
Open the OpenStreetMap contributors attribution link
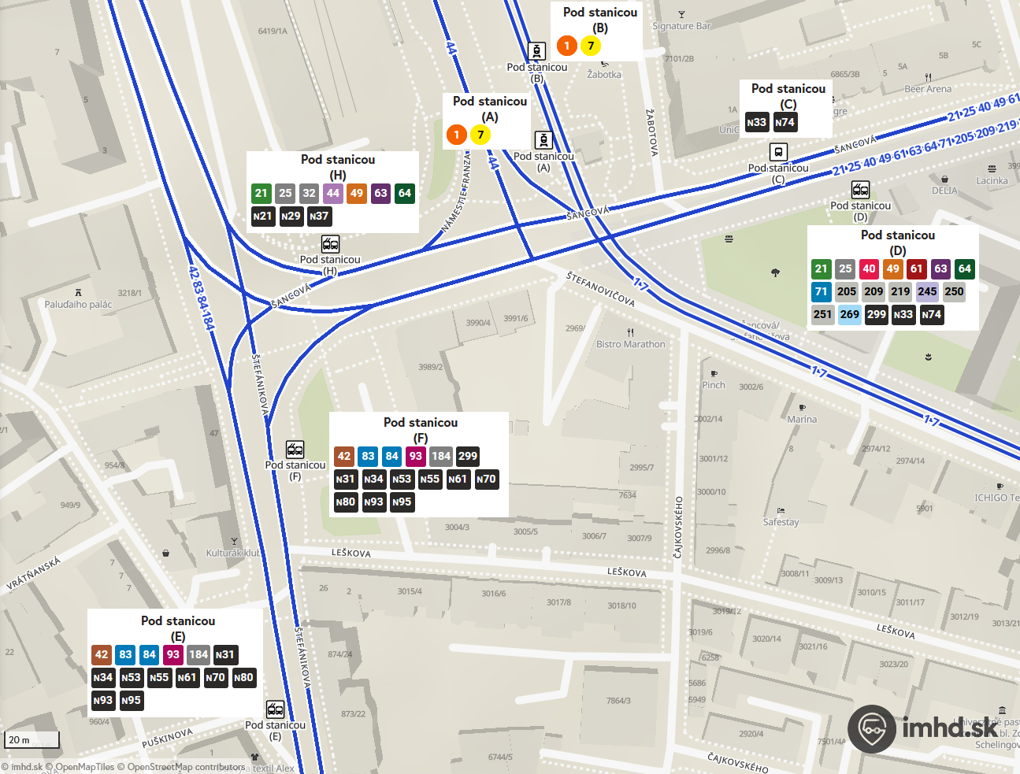point(186,767)
